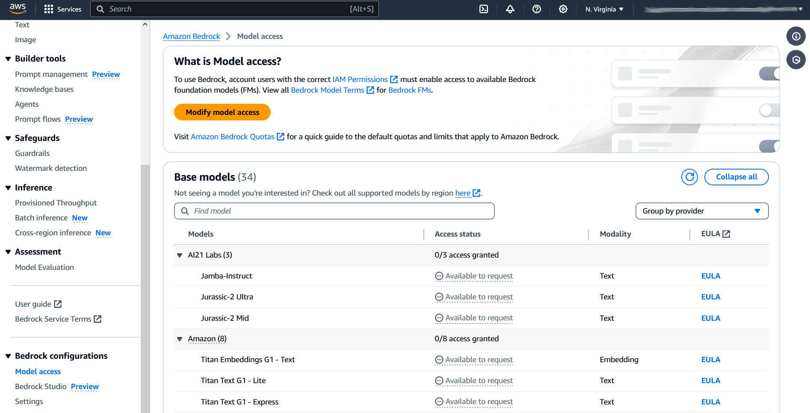The image size is (810, 413).
Task: Collapse the Amazon (8) group
Action: click(180, 339)
